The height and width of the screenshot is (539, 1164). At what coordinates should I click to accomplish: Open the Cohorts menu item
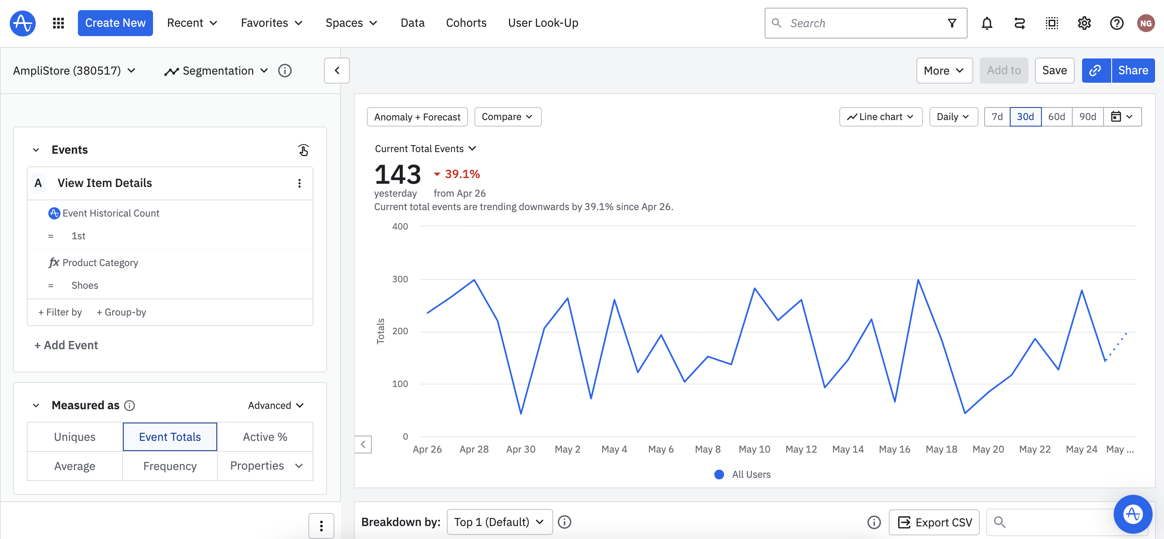click(x=466, y=23)
